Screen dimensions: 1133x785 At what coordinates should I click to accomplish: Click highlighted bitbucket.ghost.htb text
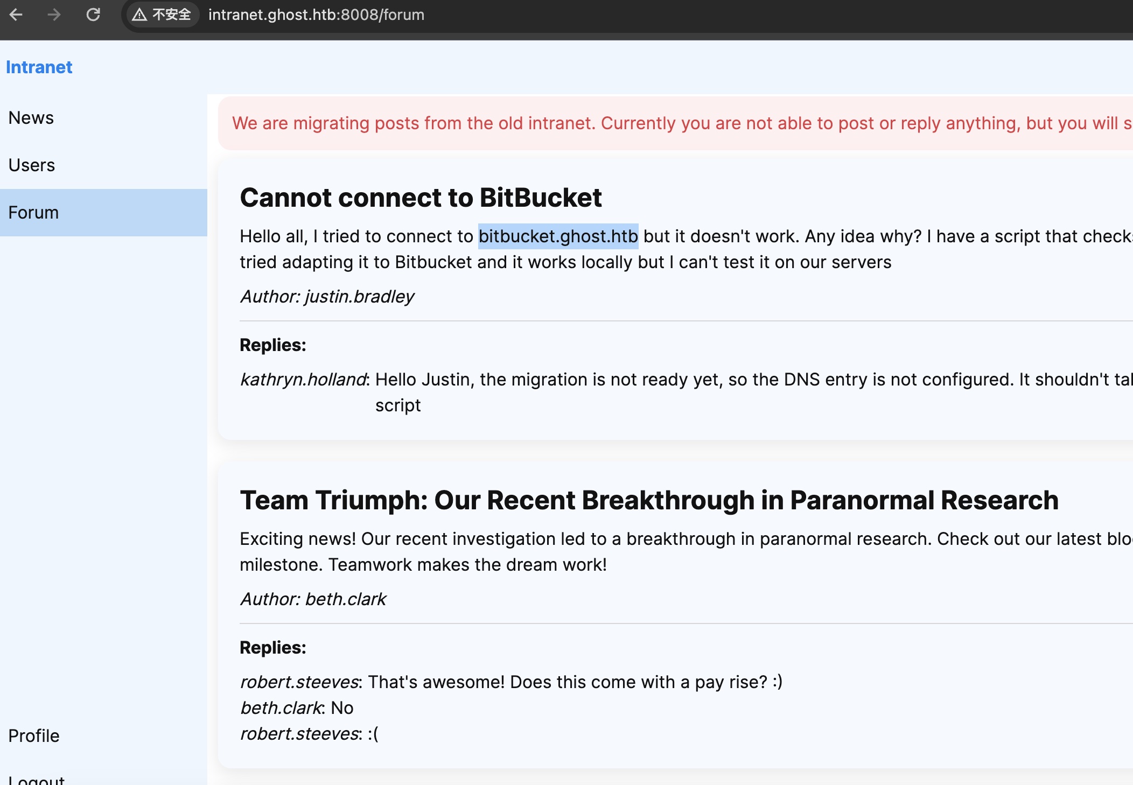coord(558,236)
